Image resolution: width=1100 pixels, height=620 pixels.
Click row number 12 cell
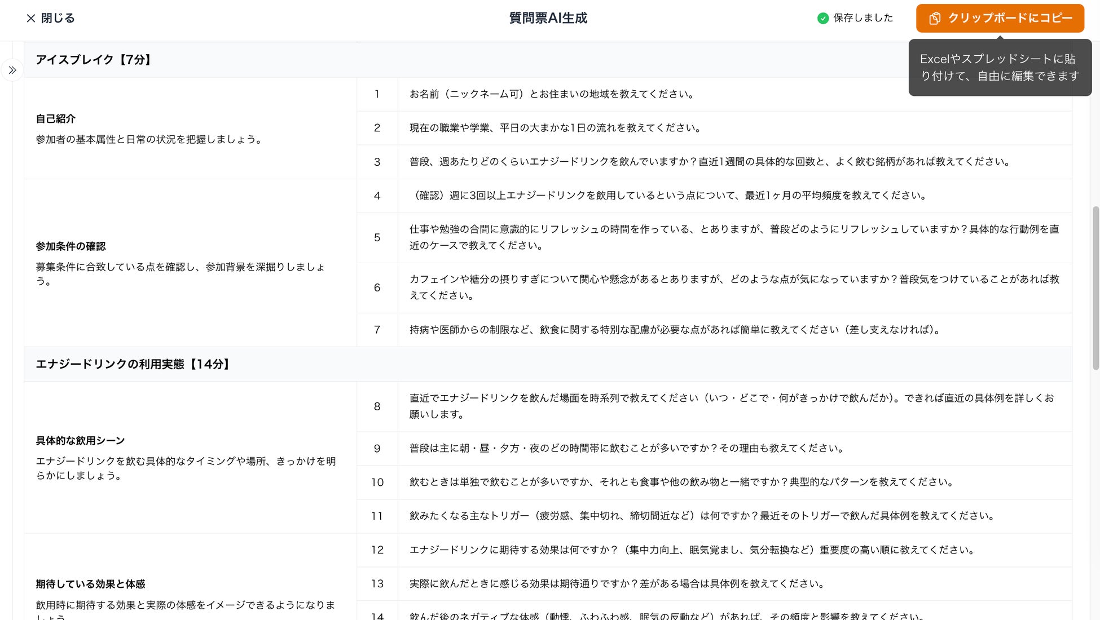(377, 550)
